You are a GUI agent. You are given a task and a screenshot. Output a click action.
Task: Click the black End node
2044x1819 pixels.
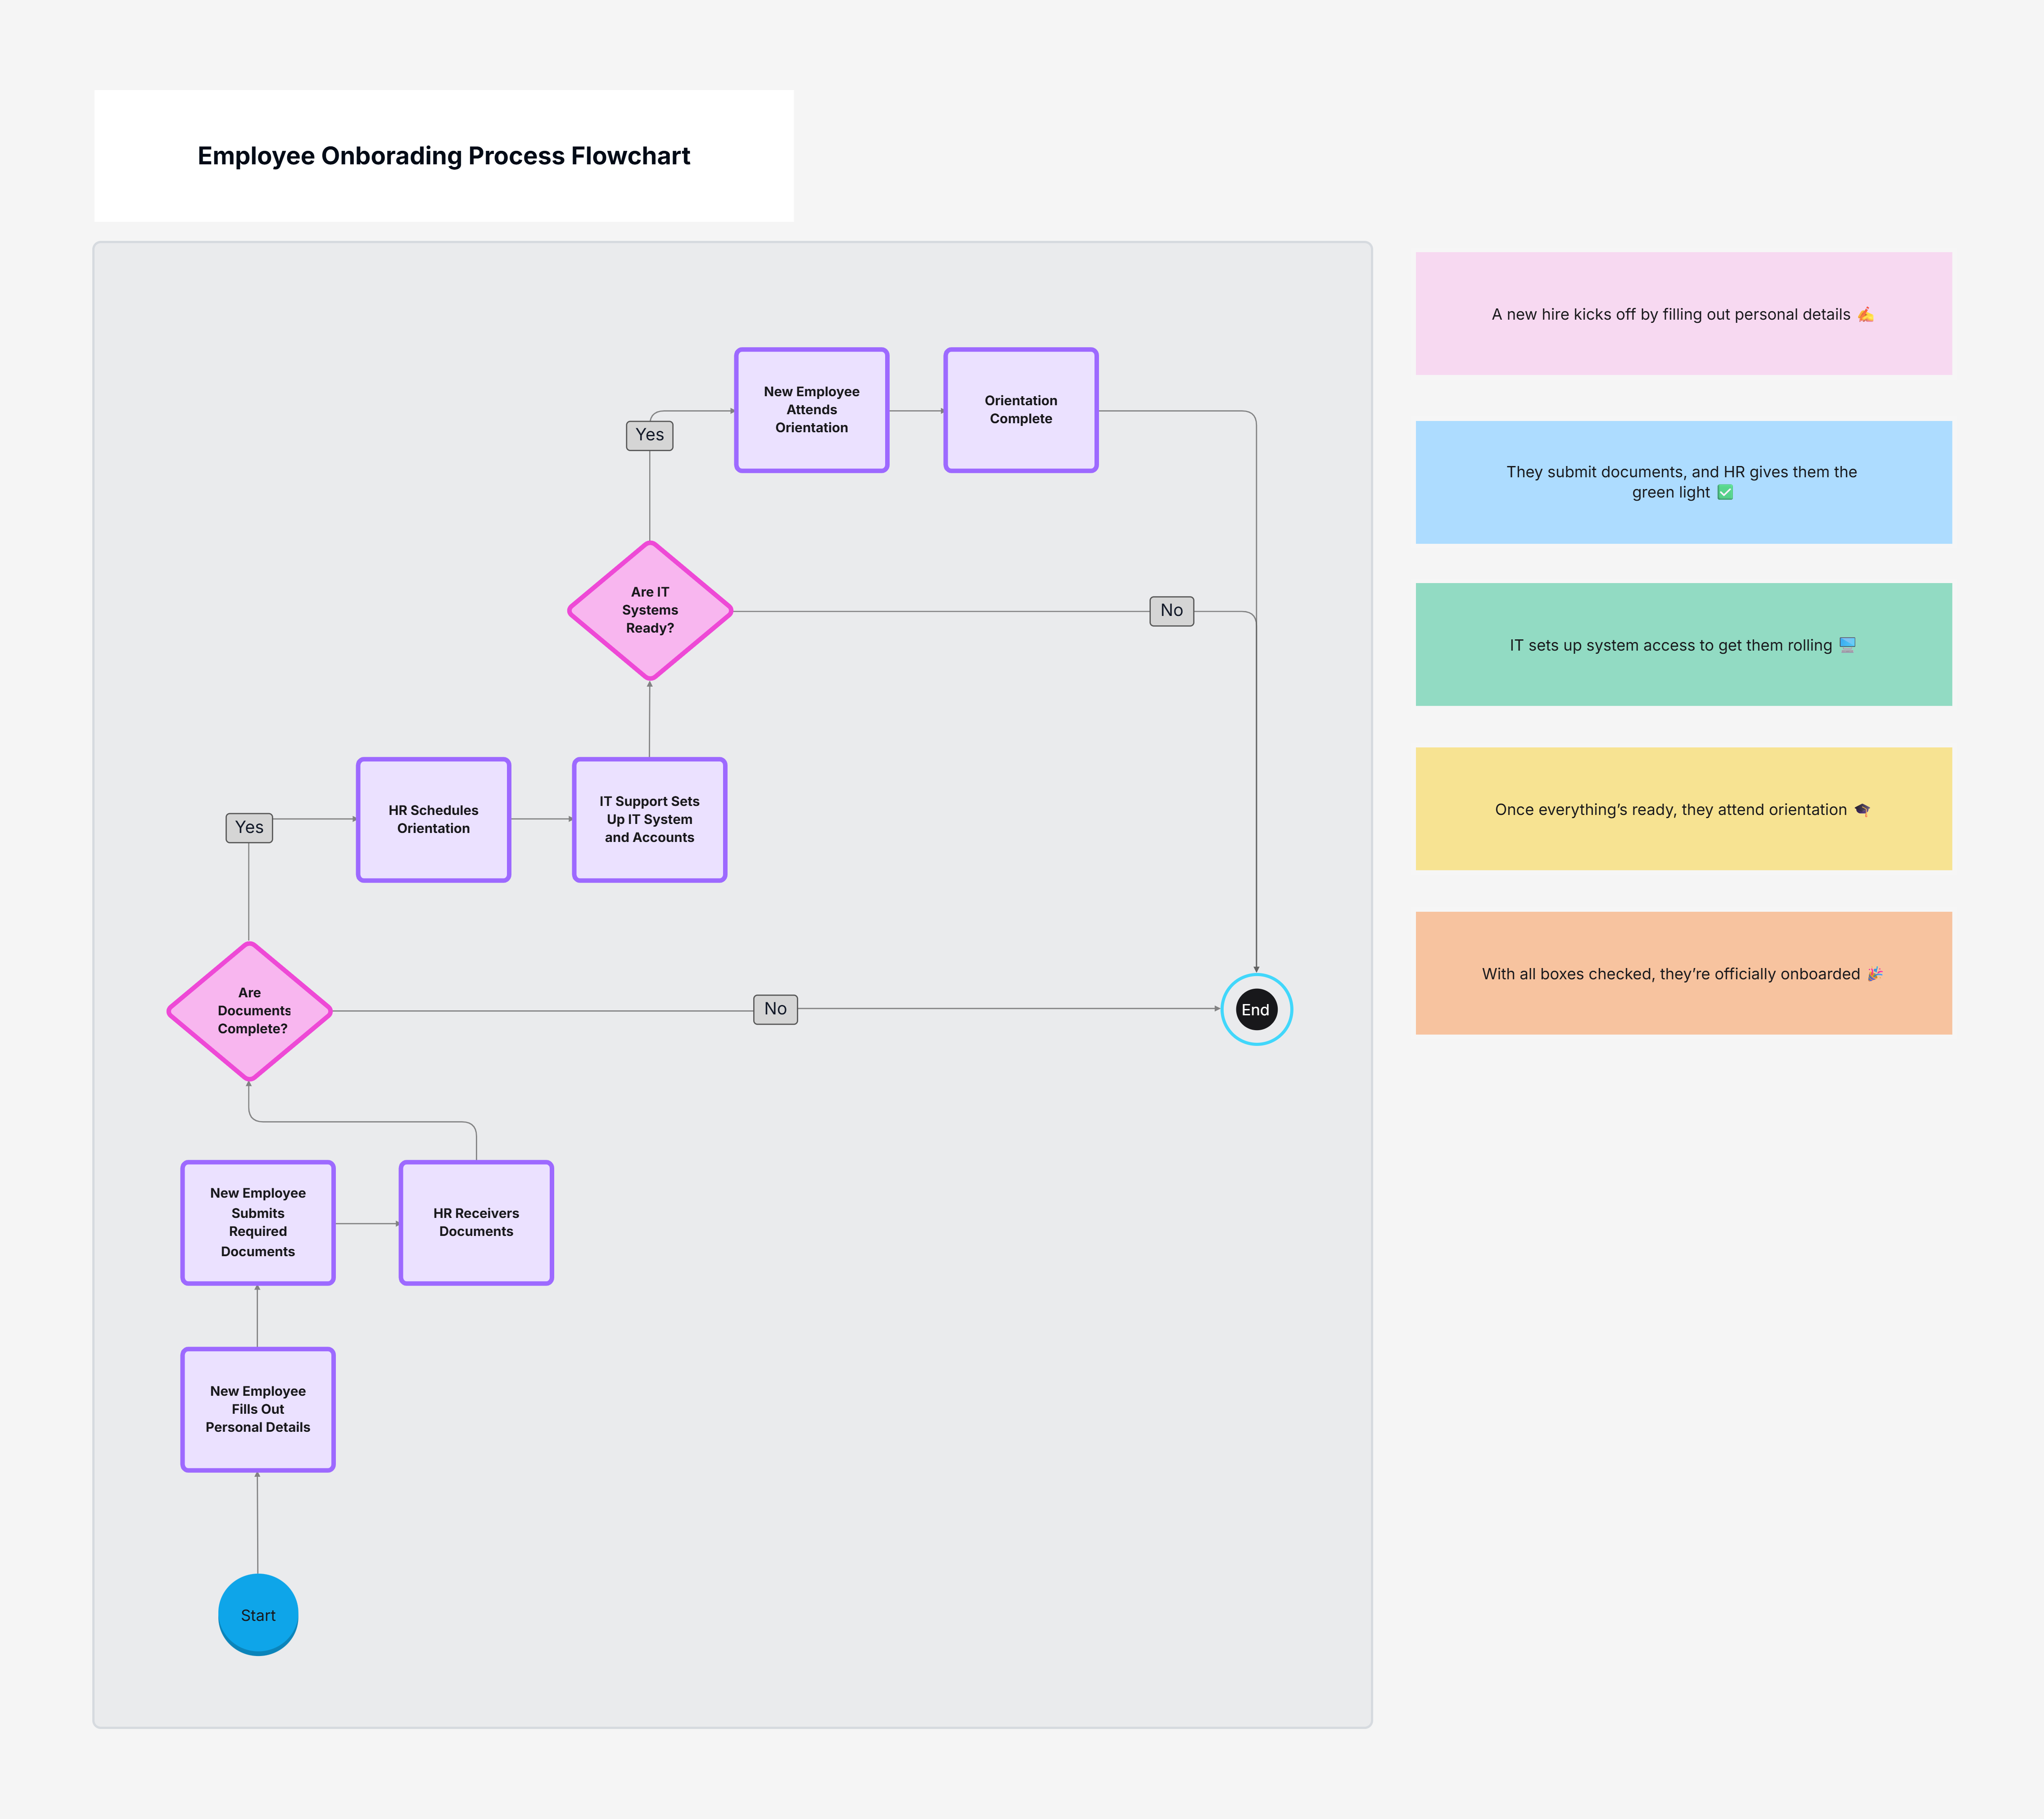1256,1009
